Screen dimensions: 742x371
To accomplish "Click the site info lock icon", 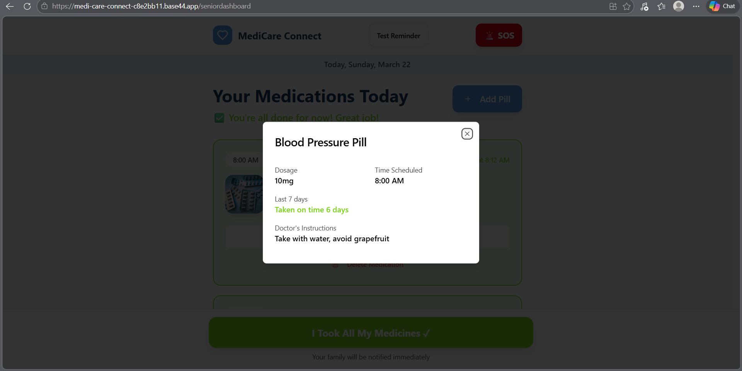I will tap(44, 6).
